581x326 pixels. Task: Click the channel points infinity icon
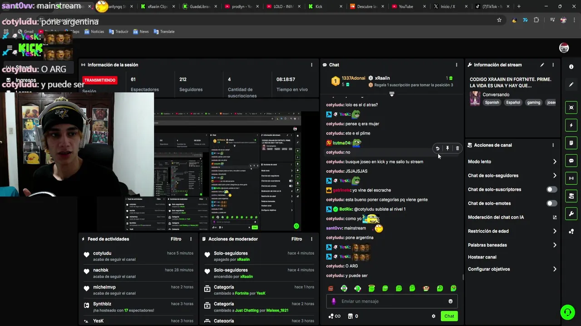335,316
